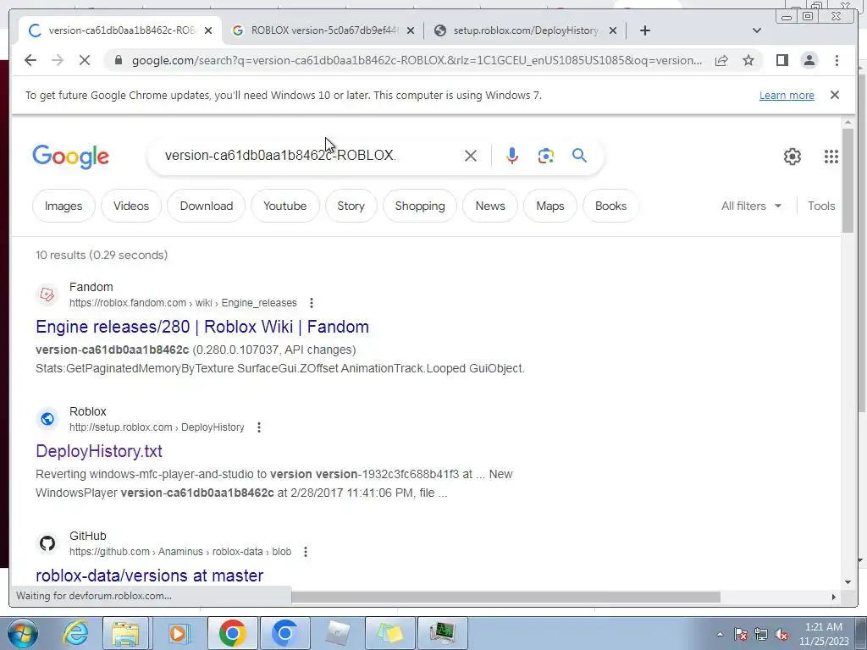Open Engine releases/280 Roblox Wiki result
This screenshot has width=867, height=650.
click(x=202, y=327)
